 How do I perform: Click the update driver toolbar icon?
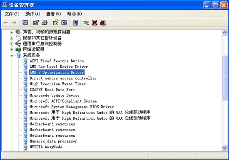pyautogui.click(x=86, y=23)
